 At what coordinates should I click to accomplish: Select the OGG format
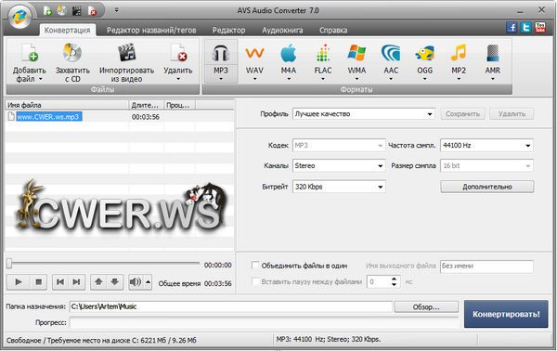425,62
